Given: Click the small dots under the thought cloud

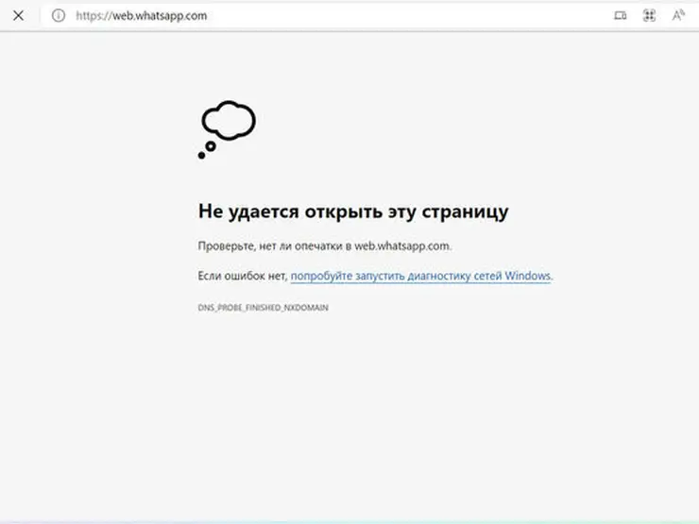Looking at the screenshot, I should click(206, 150).
